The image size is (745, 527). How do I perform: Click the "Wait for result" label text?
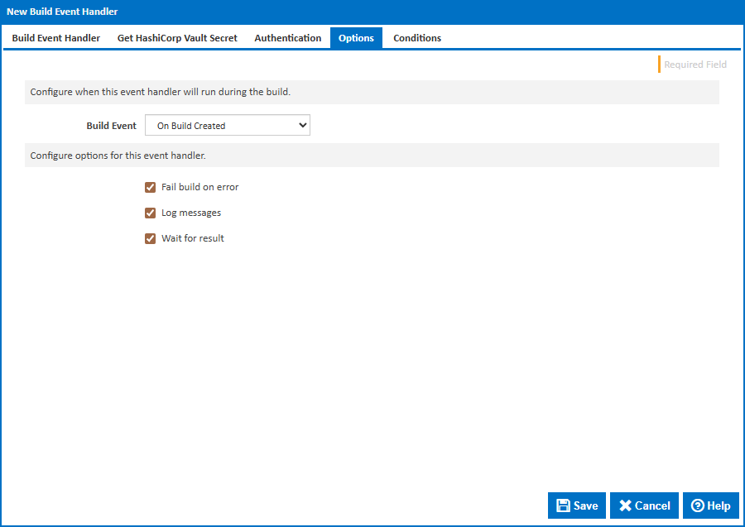click(193, 238)
